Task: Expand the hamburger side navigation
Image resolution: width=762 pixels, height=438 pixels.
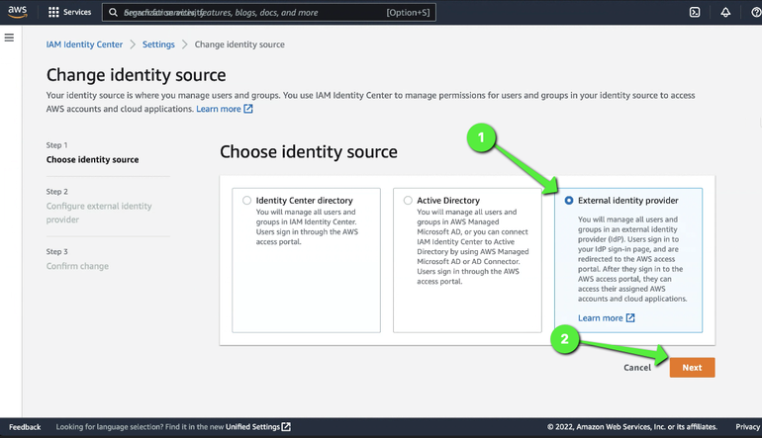Action: (x=9, y=38)
